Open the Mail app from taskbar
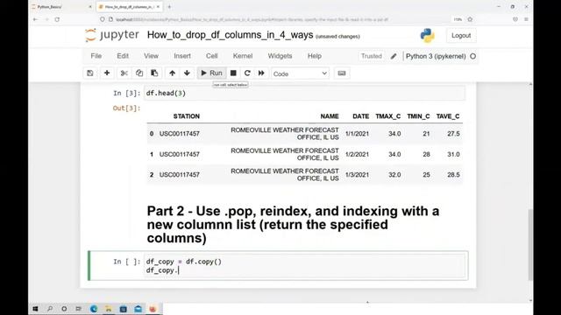The width and height of the screenshot is (561, 315). (x=138, y=309)
